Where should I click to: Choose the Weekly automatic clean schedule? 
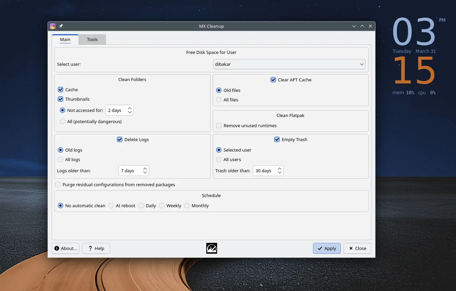click(161, 206)
